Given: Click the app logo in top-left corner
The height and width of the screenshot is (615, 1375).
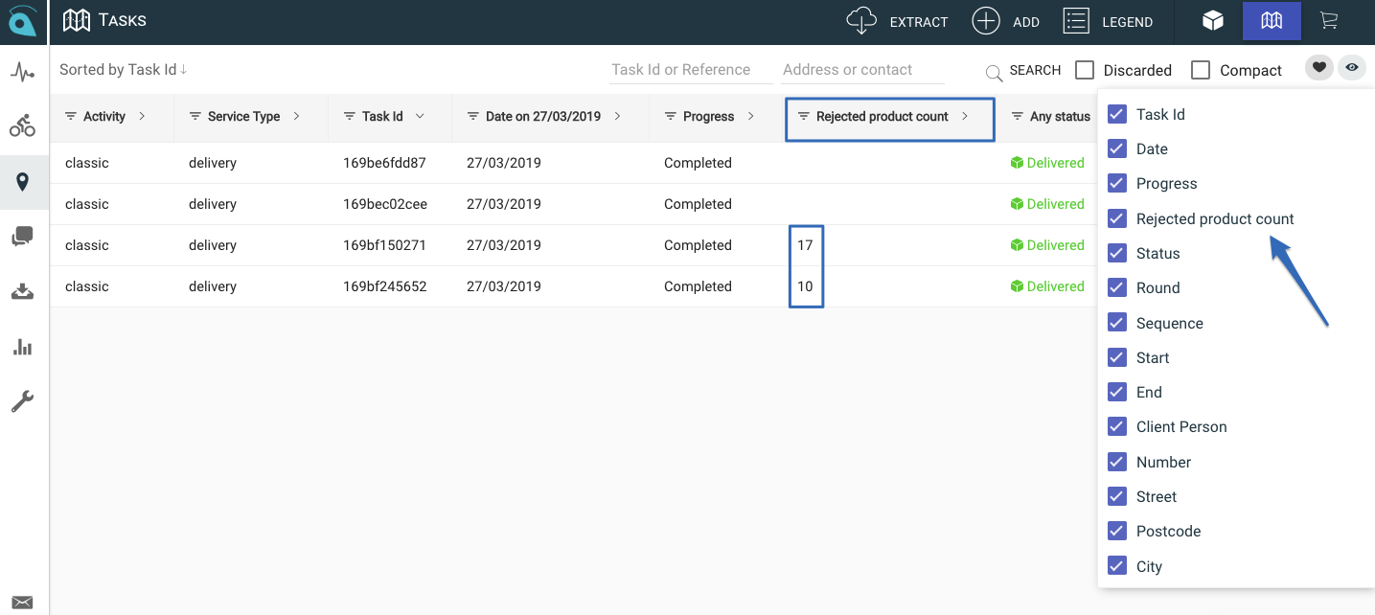Looking at the screenshot, I should click(x=23, y=21).
